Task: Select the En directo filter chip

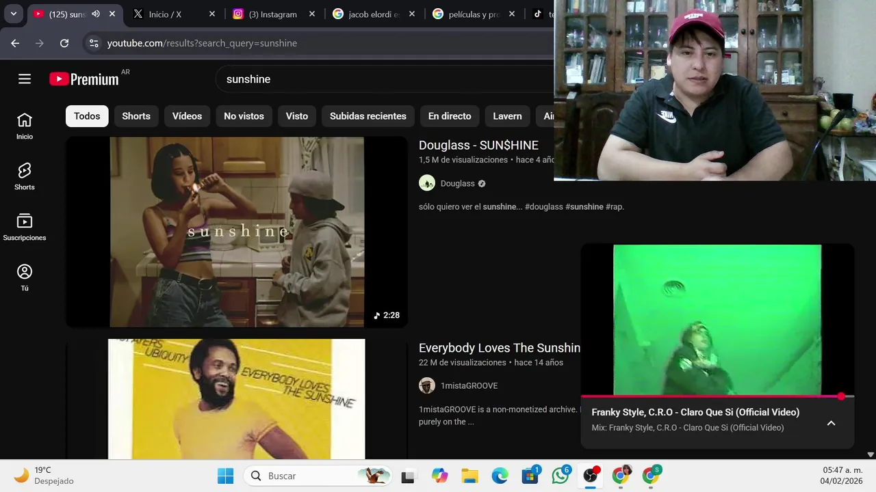Action: coord(450,116)
